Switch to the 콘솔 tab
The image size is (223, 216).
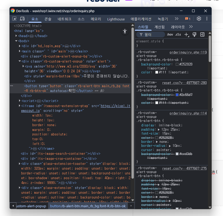coord(48,19)
